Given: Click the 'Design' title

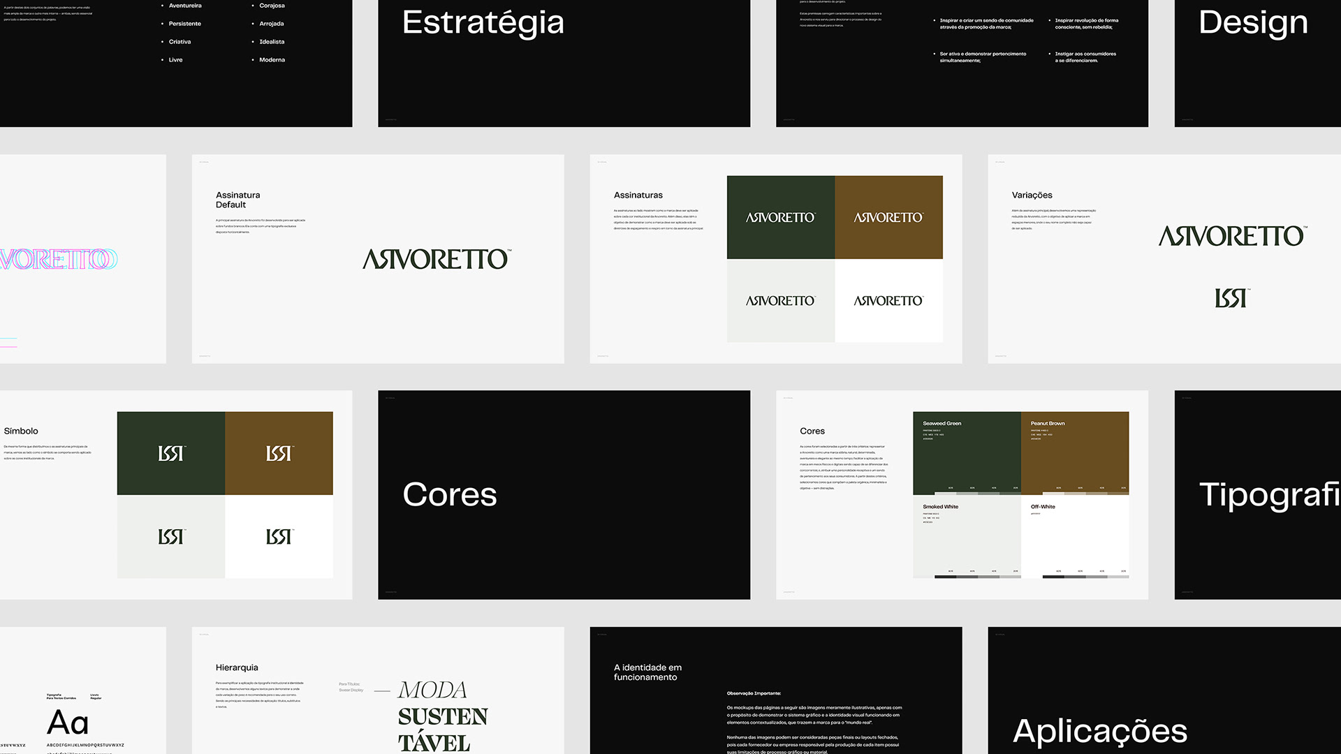Looking at the screenshot, I should pos(1253,24).
